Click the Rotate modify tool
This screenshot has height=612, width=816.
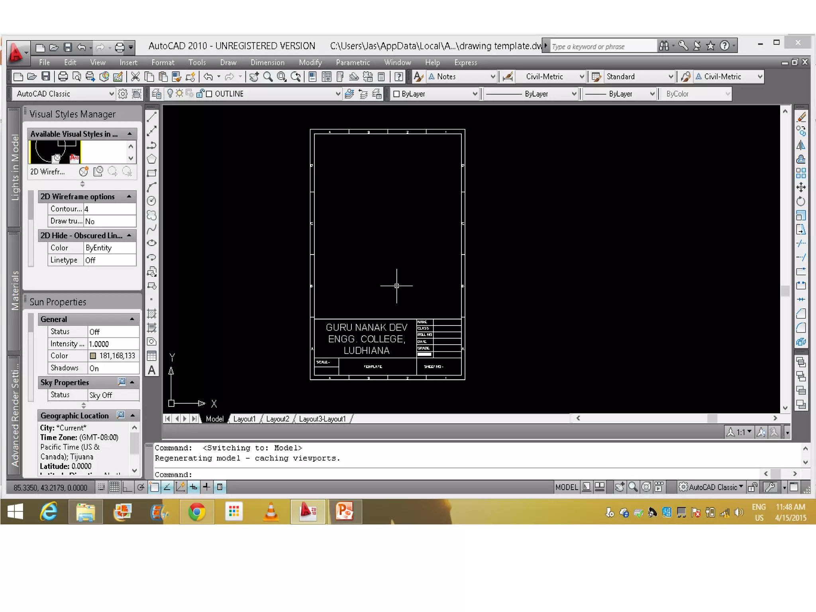(801, 201)
